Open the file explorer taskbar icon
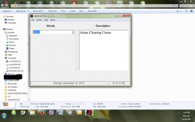 click(32, 113)
